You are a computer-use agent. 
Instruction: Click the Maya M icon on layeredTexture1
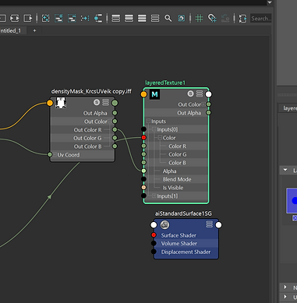click(x=154, y=94)
